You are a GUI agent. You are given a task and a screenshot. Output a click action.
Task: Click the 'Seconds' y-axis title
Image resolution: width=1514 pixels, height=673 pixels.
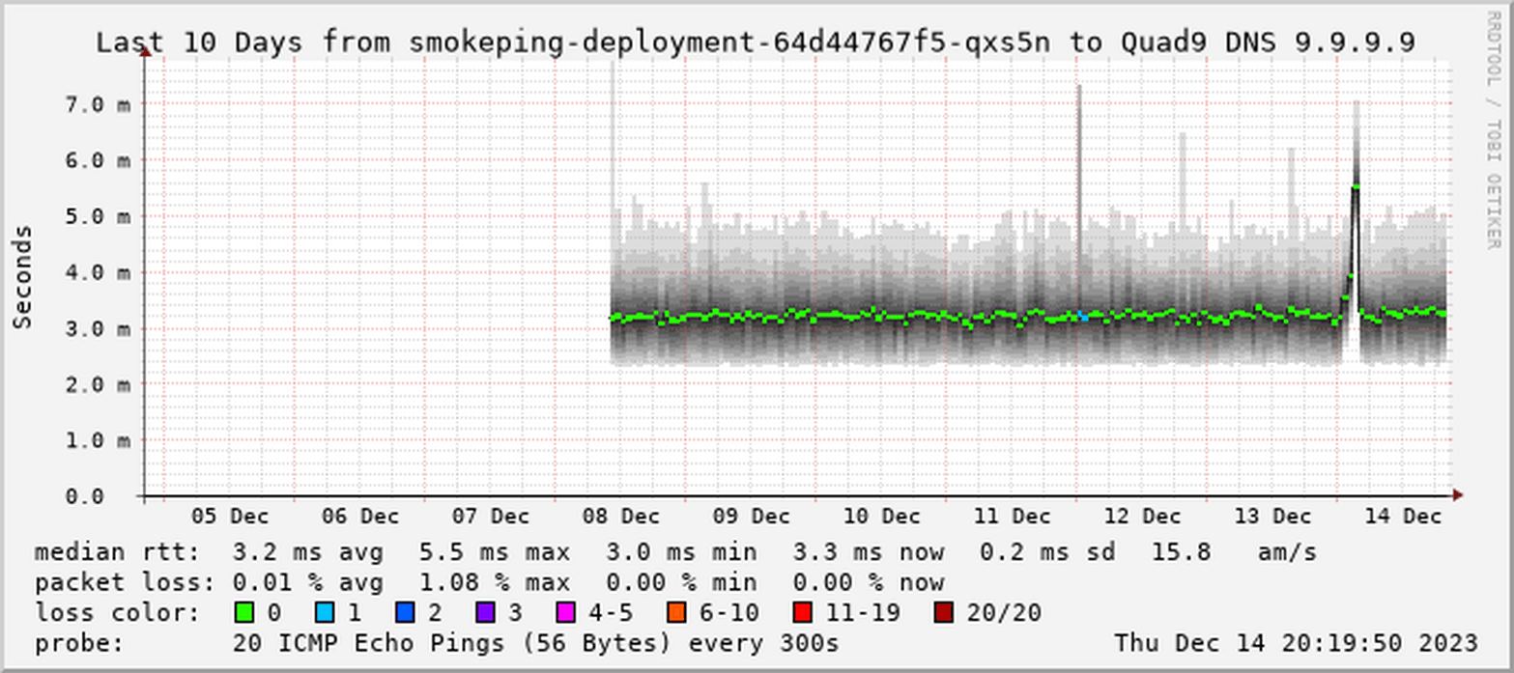[x=23, y=276]
